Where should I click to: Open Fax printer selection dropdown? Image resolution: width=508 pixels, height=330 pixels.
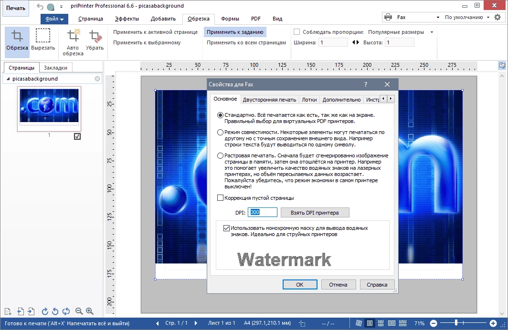coord(438,18)
